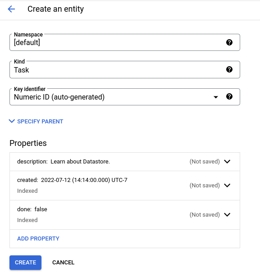Click the Not saved label on description row
This screenshot has height=277, width=260.
(205, 161)
